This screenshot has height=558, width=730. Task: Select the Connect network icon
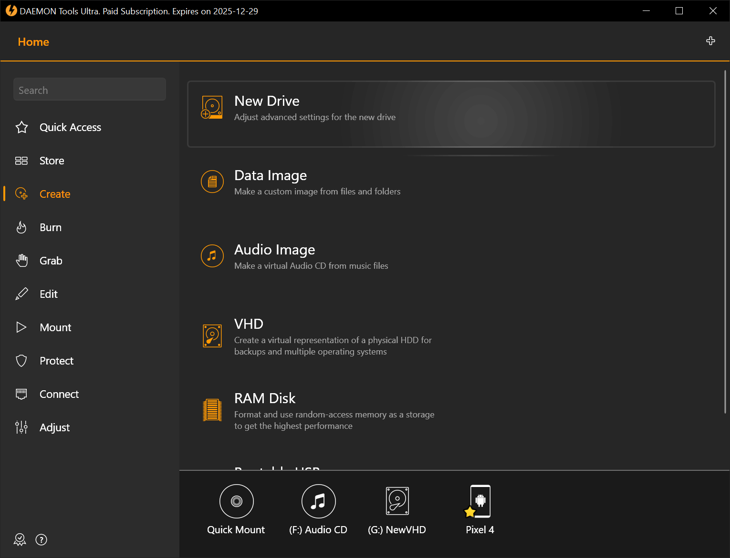click(x=21, y=394)
